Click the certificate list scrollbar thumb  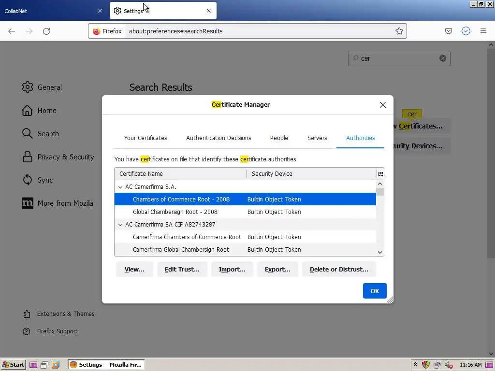(x=380, y=192)
